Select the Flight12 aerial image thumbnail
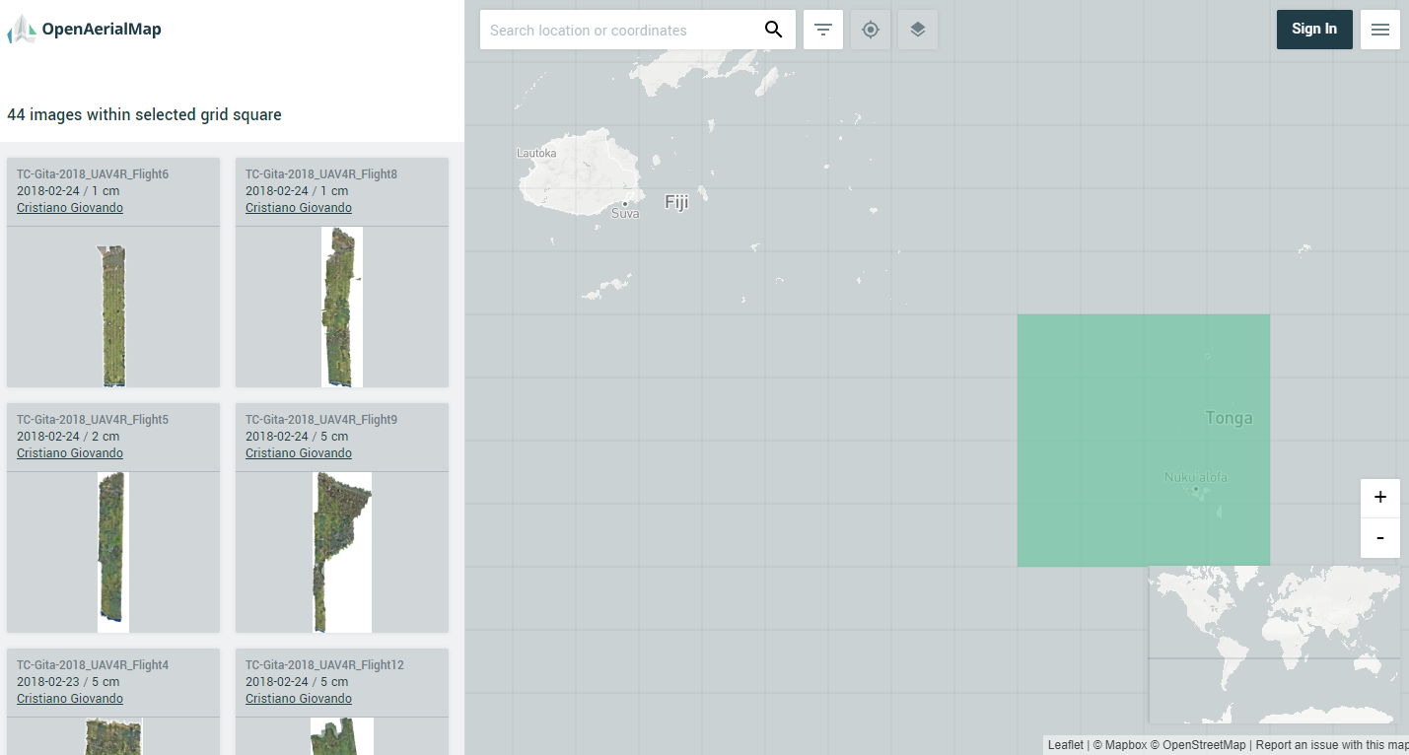This screenshot has height=755, width=1409. [342, 736]
